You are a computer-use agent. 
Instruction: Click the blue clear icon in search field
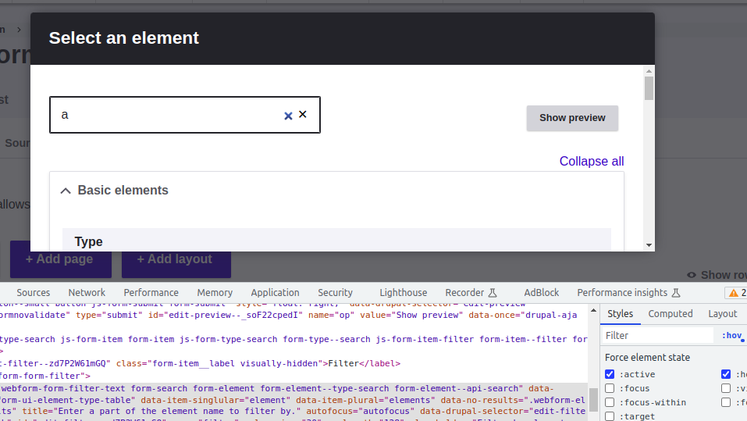point(288,116)
